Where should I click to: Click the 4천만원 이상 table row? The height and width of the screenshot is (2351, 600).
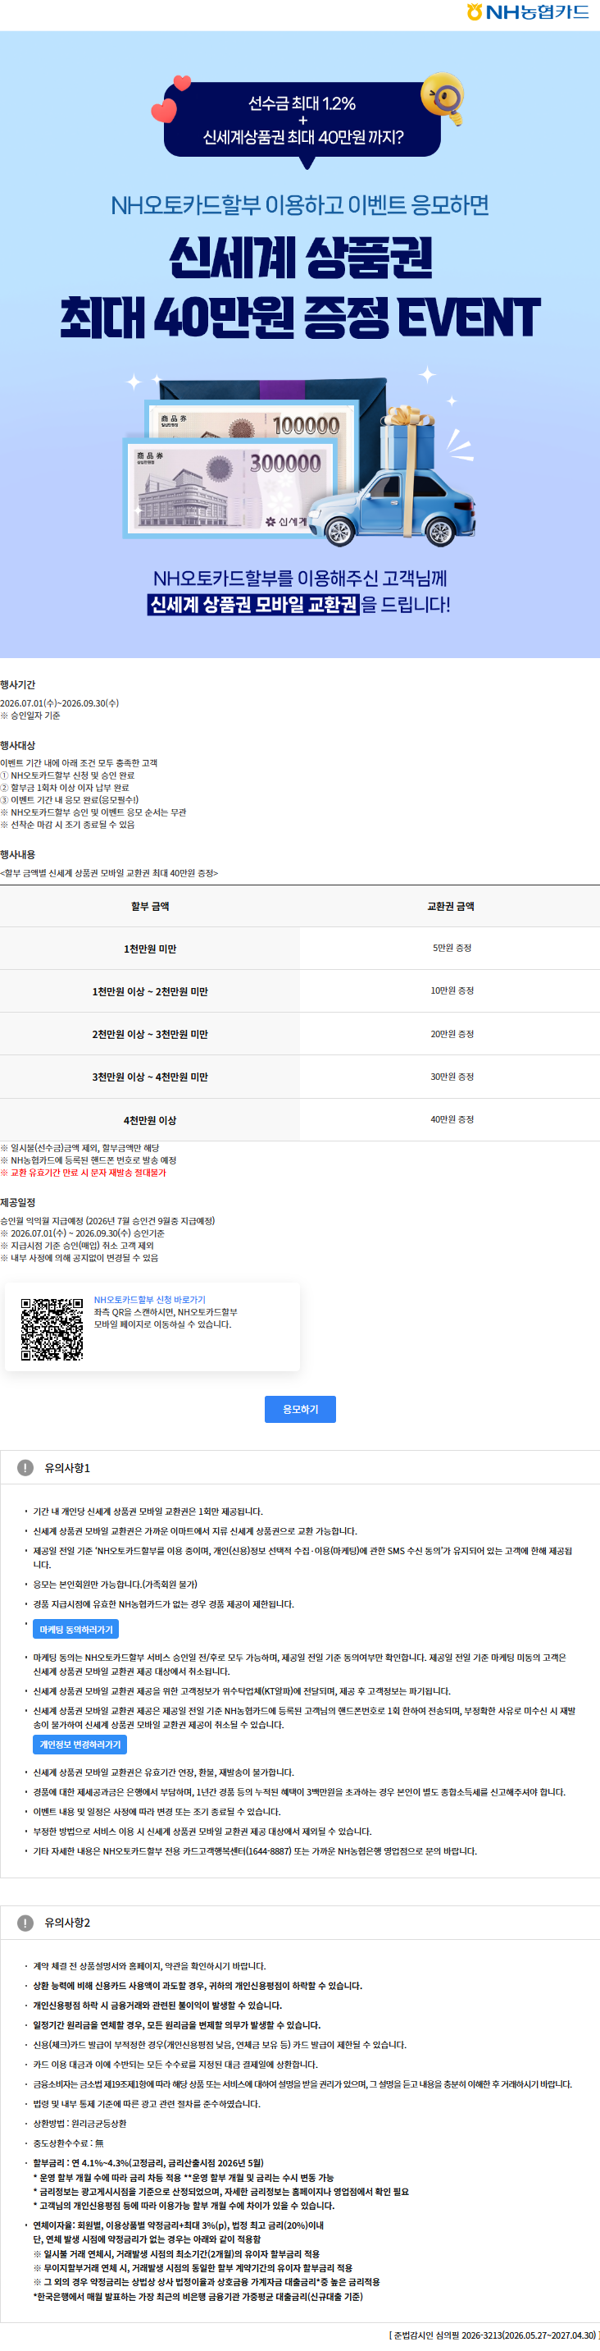click(x=300, y=1120)
